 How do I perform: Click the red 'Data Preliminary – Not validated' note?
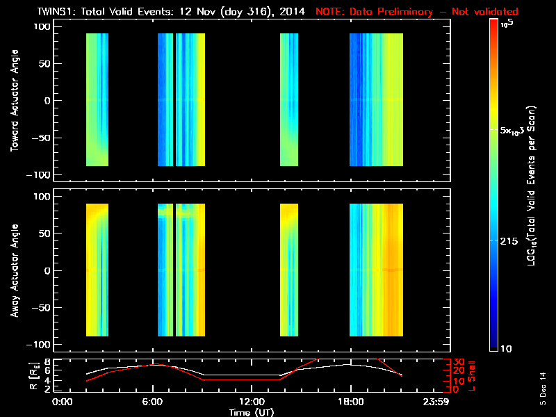click(416, 11)
